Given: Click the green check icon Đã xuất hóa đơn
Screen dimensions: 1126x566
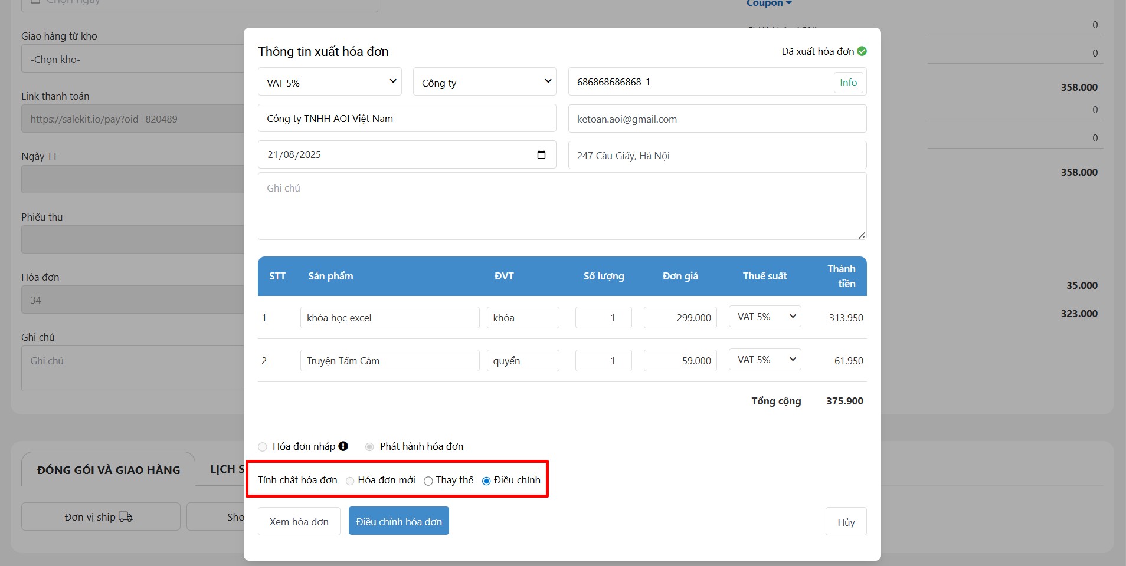Looking at the screenshot, I should click(862, 51).
